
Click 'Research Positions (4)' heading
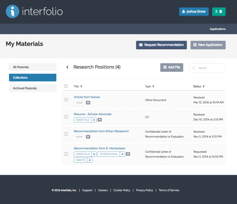click(x=97, y=67)
